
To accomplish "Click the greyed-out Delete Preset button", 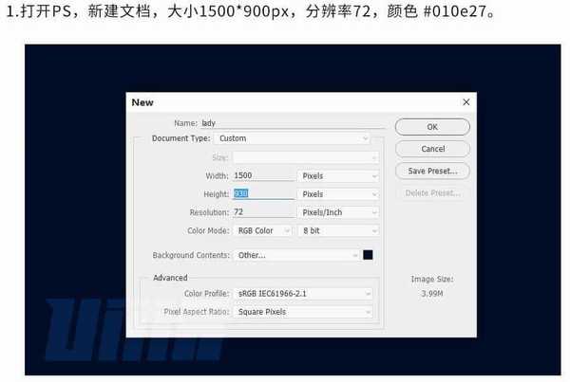I will 432,193.
